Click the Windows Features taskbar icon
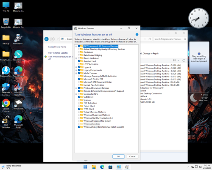The width and height of the screenshot is (212, 170). (x=127, y=167)
